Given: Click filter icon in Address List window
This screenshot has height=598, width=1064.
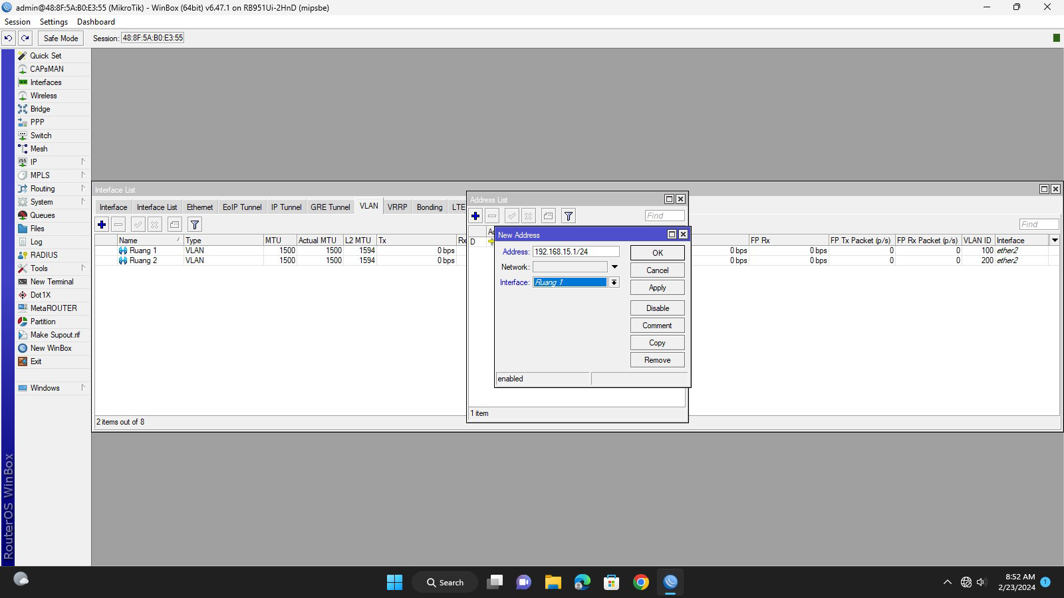Looking at the screenshot, I should tap(569, 216).
